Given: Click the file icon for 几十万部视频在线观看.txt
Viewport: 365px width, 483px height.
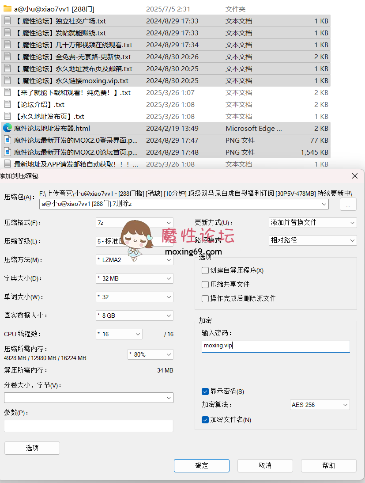Looking at the screenshot, I should 8,45.
